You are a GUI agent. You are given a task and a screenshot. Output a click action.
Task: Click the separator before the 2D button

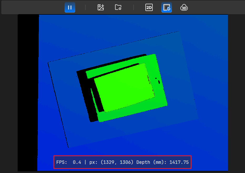(134, 7)
